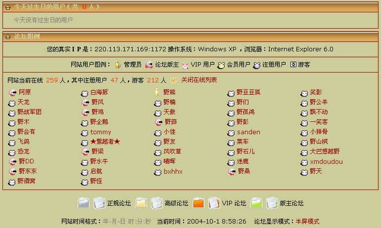381x228 pixels.
Task: Switch display mode via 半屏模式 link
Action: tap(307, 221)
